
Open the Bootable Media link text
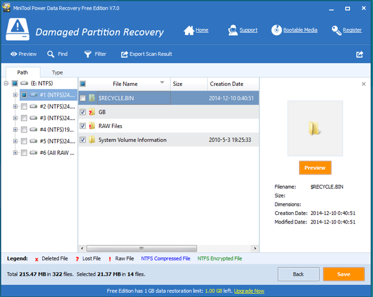300,30
